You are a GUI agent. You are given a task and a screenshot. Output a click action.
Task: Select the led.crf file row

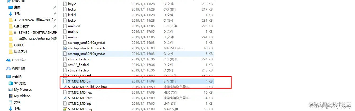137,9
